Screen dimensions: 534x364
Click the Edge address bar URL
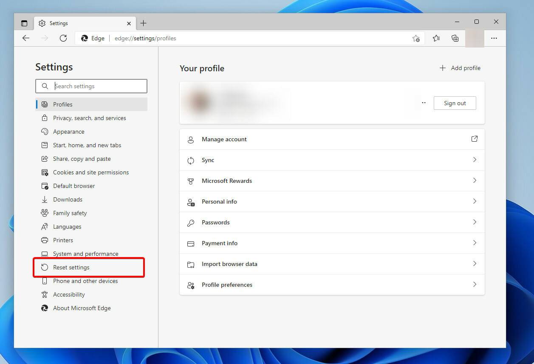(x=145, y=38)
